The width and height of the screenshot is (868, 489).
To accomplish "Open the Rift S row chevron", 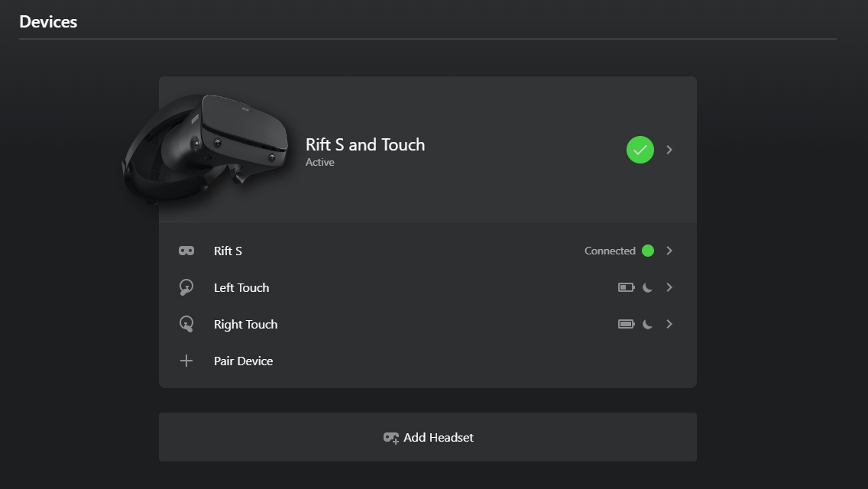I will pos(669,251).
